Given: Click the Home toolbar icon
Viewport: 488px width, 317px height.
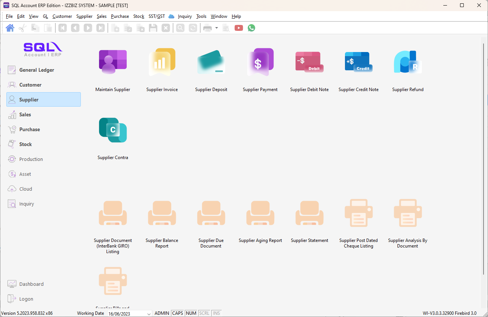Looking at the screenshot, I should coord(10,28).
